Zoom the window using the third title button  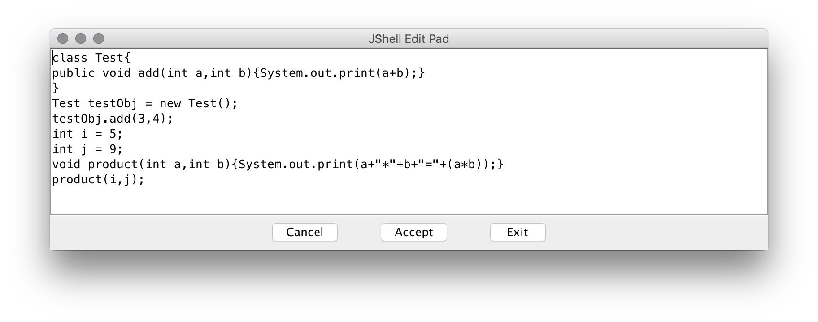(x=99, y=39)
